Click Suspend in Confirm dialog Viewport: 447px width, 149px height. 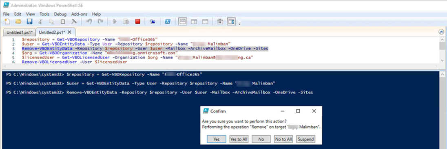(x=305, y=139)
